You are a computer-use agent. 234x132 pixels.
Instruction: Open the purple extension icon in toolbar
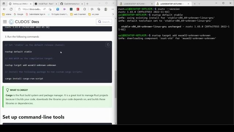click(x=64, y=9)
